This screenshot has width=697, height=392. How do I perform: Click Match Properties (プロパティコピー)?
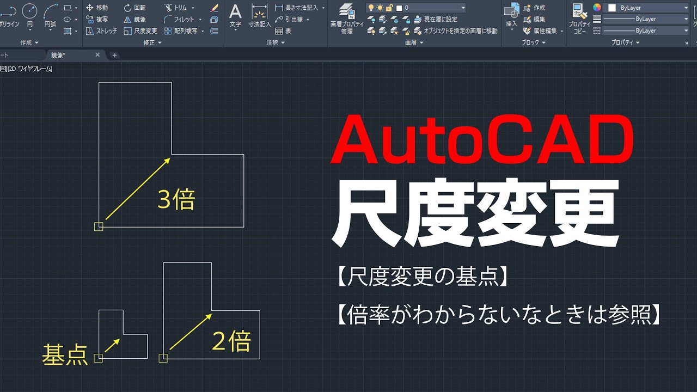[579, 18]
